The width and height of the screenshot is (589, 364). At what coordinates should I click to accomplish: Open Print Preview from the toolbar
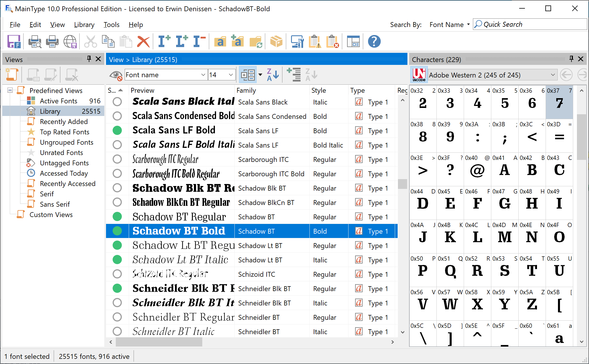point(35,42)
